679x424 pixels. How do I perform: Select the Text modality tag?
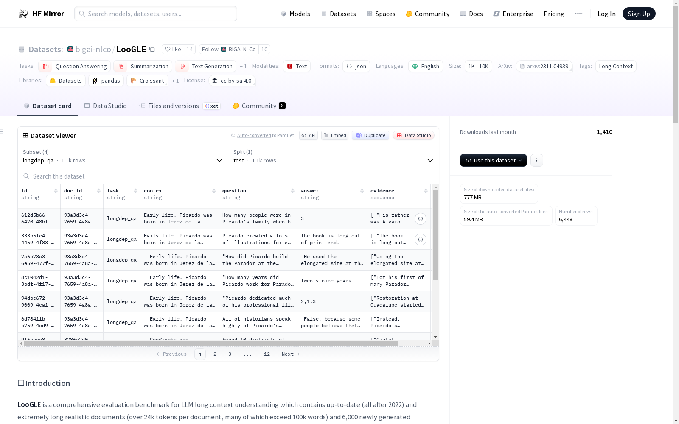(x=297, y=66)
